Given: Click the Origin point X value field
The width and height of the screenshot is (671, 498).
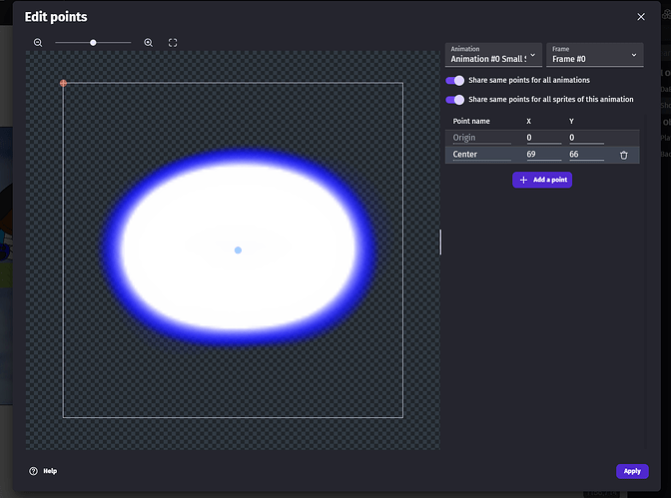Looking at the screenshot, I should pos(543,138).
